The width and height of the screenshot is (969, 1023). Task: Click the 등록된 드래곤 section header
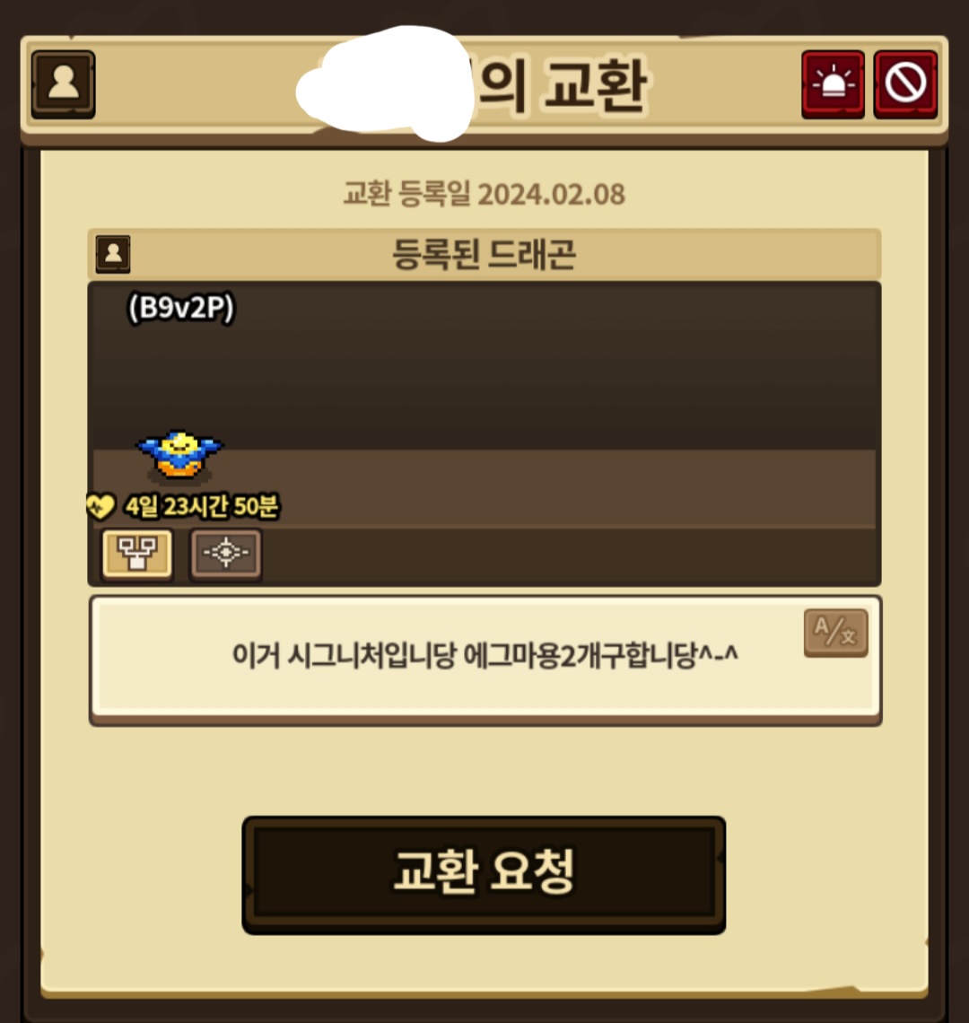coord(484,254)
